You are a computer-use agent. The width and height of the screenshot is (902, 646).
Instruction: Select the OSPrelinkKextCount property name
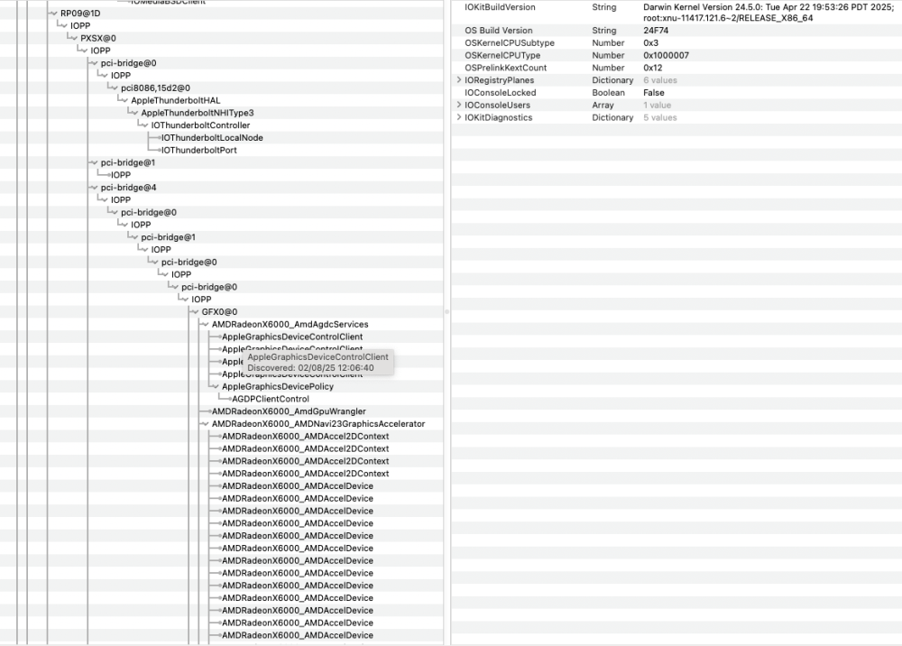(506, 68)
